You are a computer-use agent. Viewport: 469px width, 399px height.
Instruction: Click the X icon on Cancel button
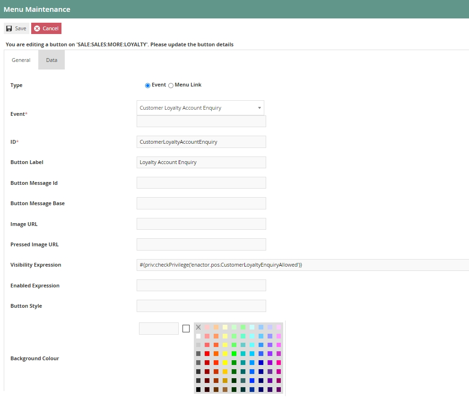pyautogui.click(x=36, y=28)
